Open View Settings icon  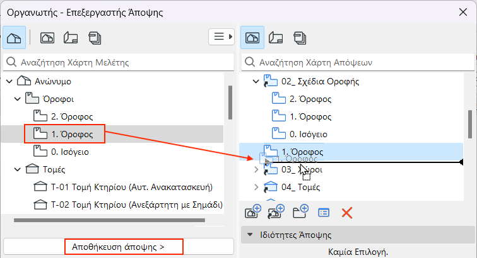pyautogui.click(x=324, y=213)
